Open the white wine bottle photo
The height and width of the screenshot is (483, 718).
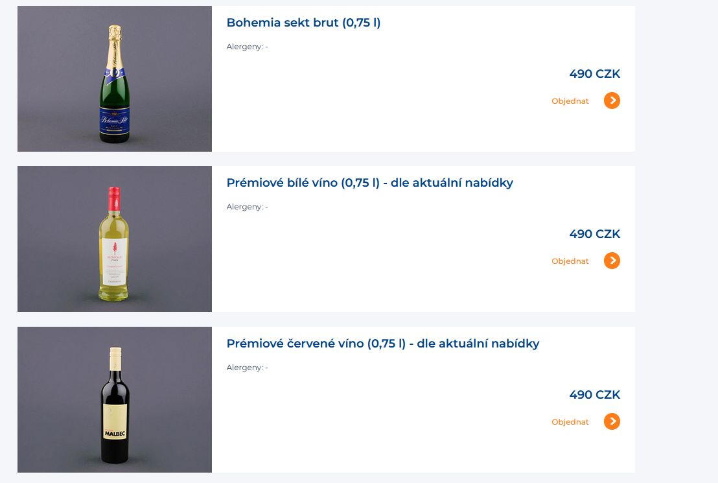(115, 239)
